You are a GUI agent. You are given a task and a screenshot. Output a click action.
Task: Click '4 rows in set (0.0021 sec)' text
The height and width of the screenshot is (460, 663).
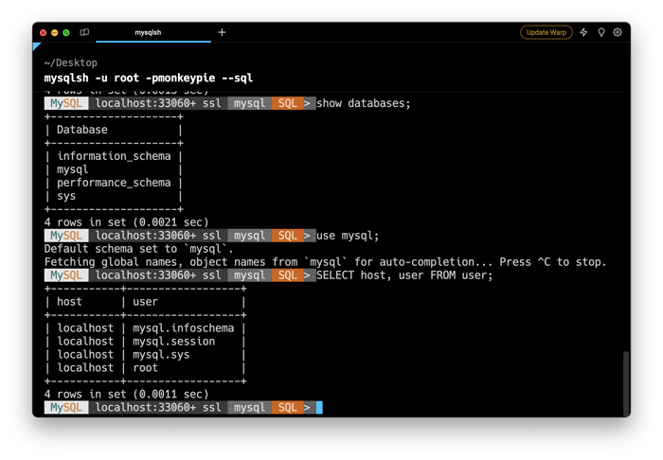pos(126,222)
